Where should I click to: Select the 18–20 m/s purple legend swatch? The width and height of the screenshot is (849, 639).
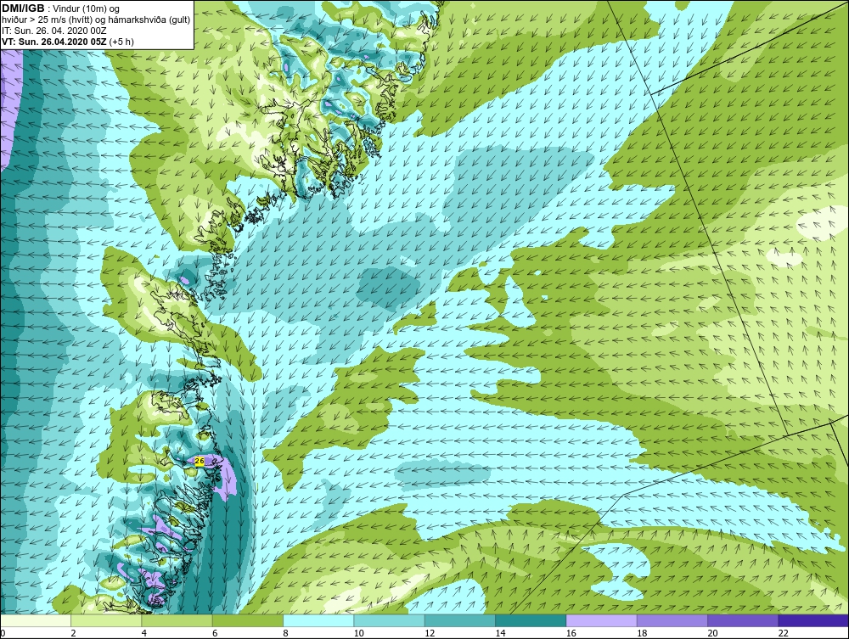[x=672, y=620]
